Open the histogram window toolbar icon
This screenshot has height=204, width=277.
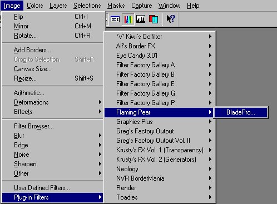(x=141, y=19)
